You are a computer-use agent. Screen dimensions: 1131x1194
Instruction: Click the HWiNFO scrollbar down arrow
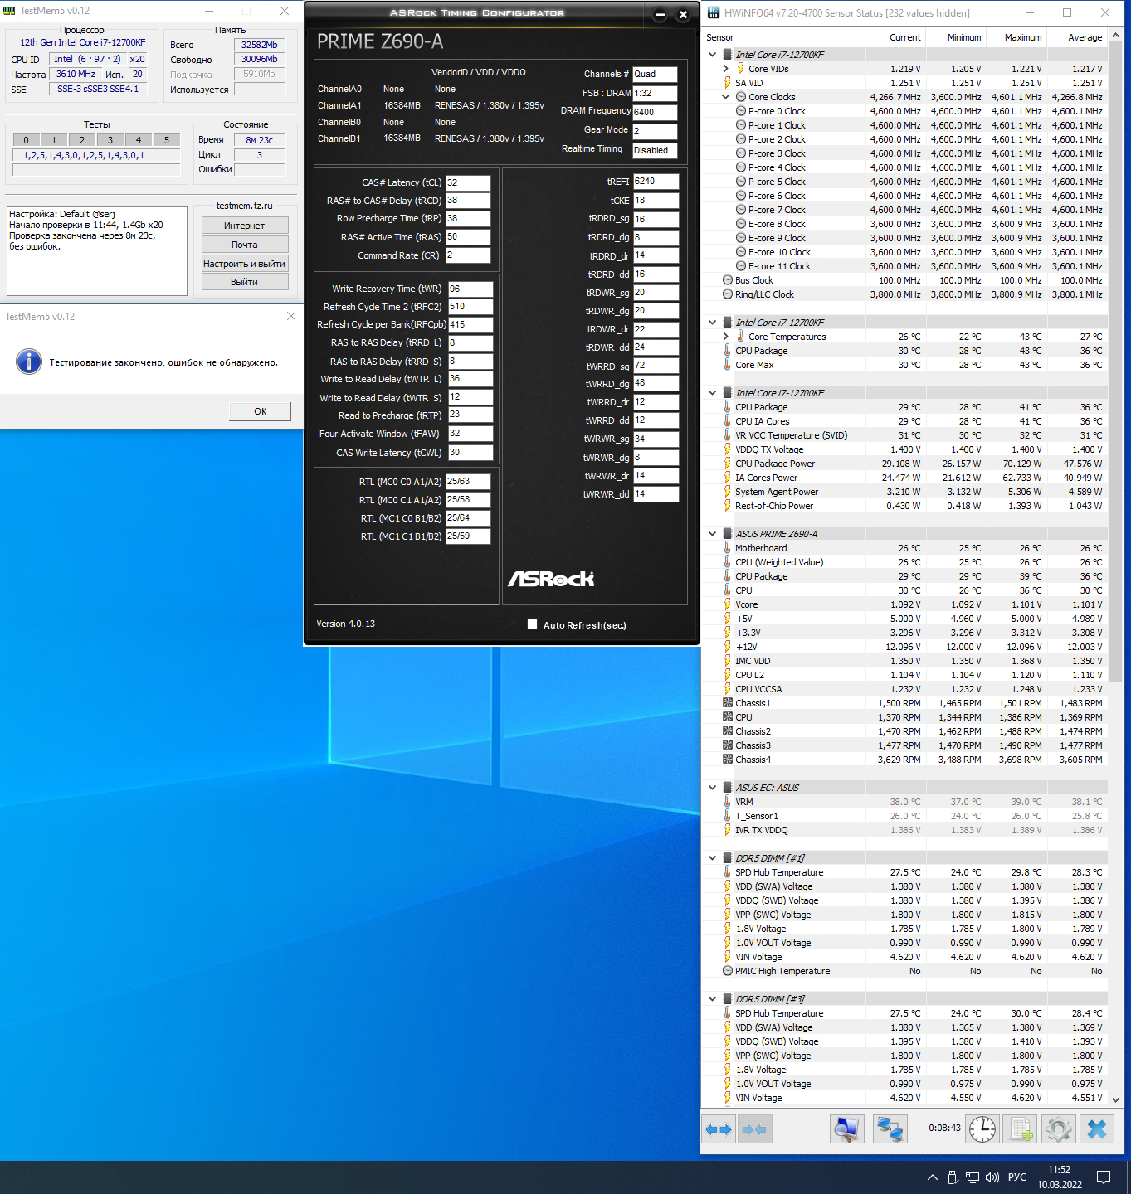(1115, 1099)
